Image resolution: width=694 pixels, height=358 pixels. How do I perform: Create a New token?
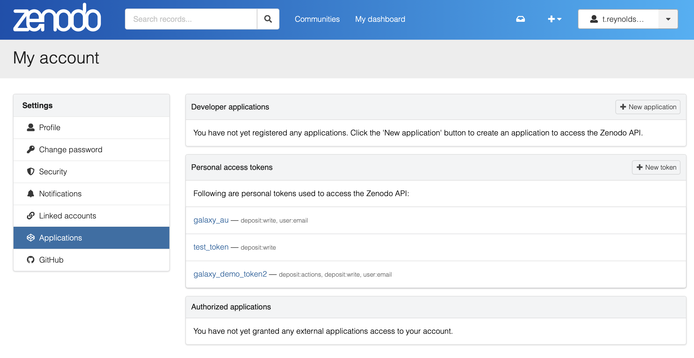656,167
